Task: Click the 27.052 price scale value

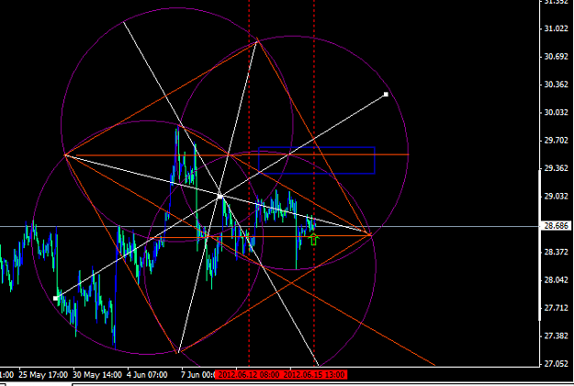Action: click(x=556, y=364)
